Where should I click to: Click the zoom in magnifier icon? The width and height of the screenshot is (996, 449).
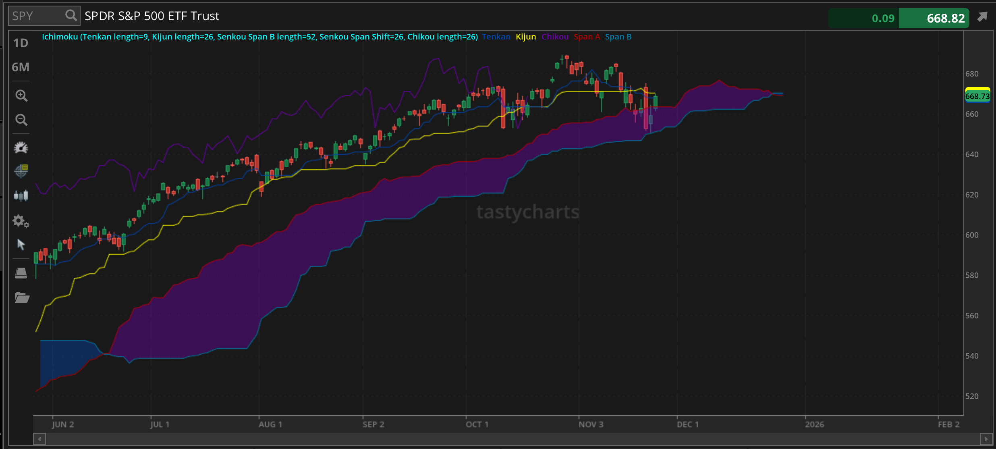click(21, 96)
